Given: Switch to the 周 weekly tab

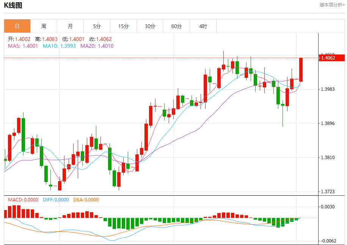Looking at the screenshot, I should coord(44,26).
